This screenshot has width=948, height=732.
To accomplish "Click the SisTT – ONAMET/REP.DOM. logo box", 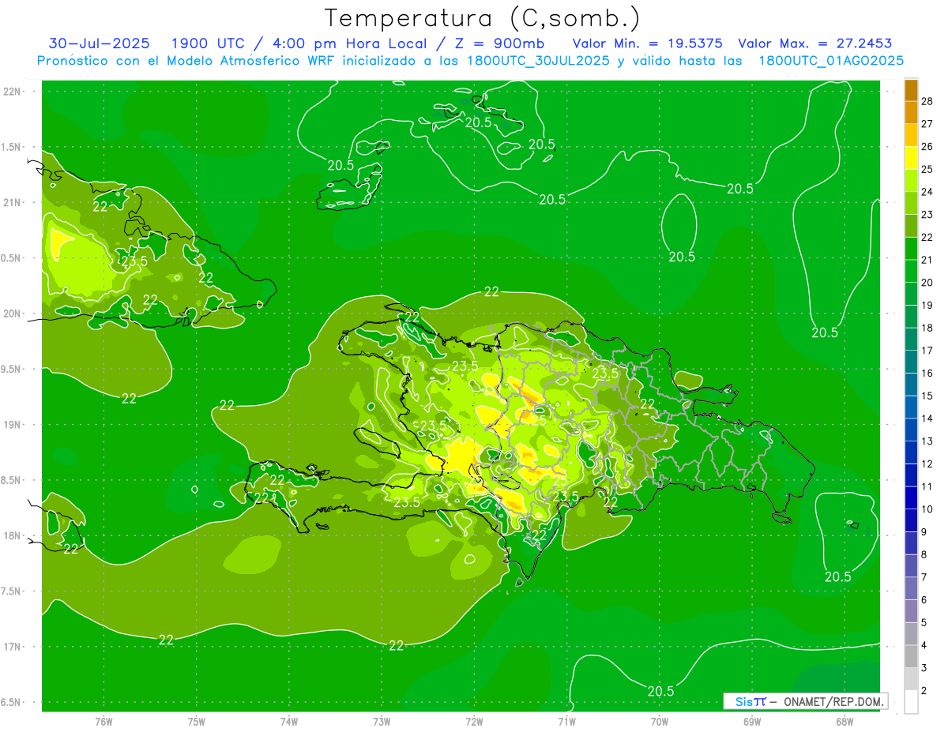I will click(x=805, y=701).
